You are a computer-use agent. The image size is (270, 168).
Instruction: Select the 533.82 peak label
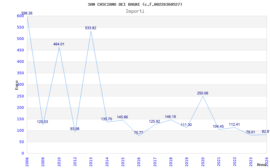tap(90, 28)
